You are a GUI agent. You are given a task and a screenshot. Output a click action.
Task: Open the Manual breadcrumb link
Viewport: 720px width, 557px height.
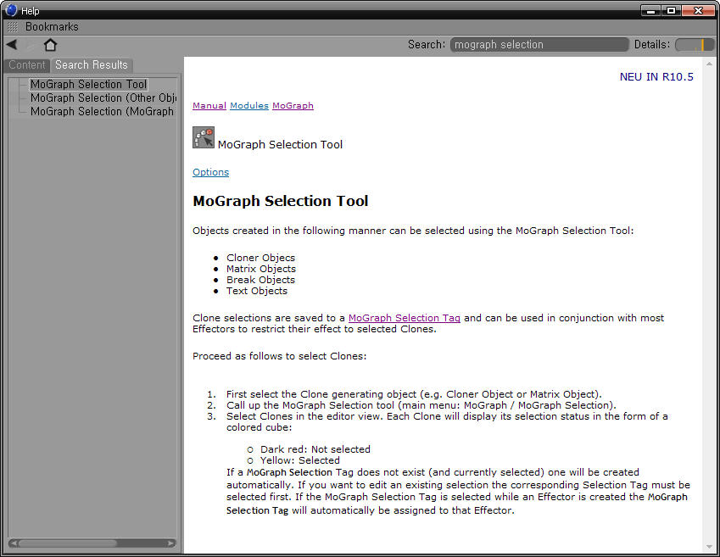(209, 106)
